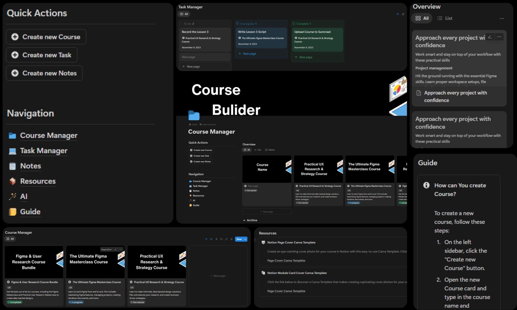Image resolution: width=517 pixels, height=310 pixels.
Task: Click yellow book icon beside Guide link
Action: 12,212
